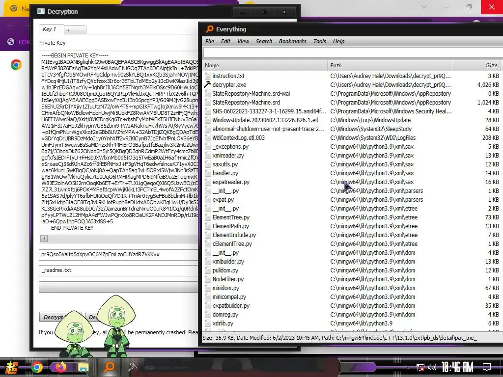
Task: Click the Decrypt button in Decryption window
Action: 60,317
